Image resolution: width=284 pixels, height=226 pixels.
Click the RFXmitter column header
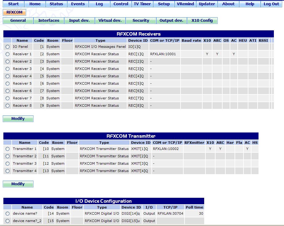194,143
